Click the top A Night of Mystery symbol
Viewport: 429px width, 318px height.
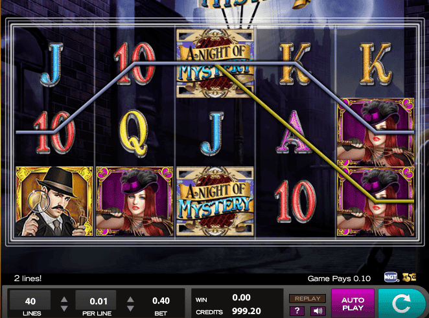215,63
